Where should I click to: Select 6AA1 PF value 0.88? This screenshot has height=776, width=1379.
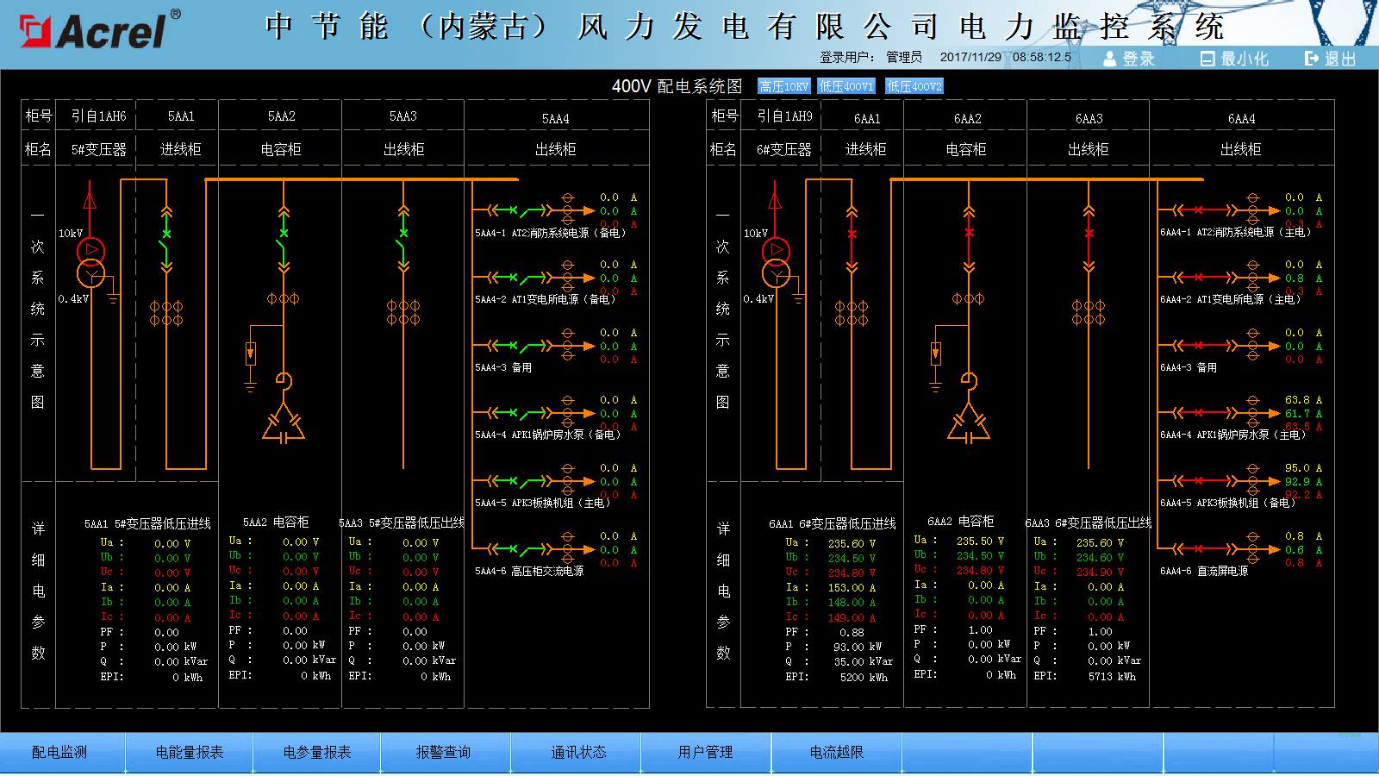coord(852,633)
